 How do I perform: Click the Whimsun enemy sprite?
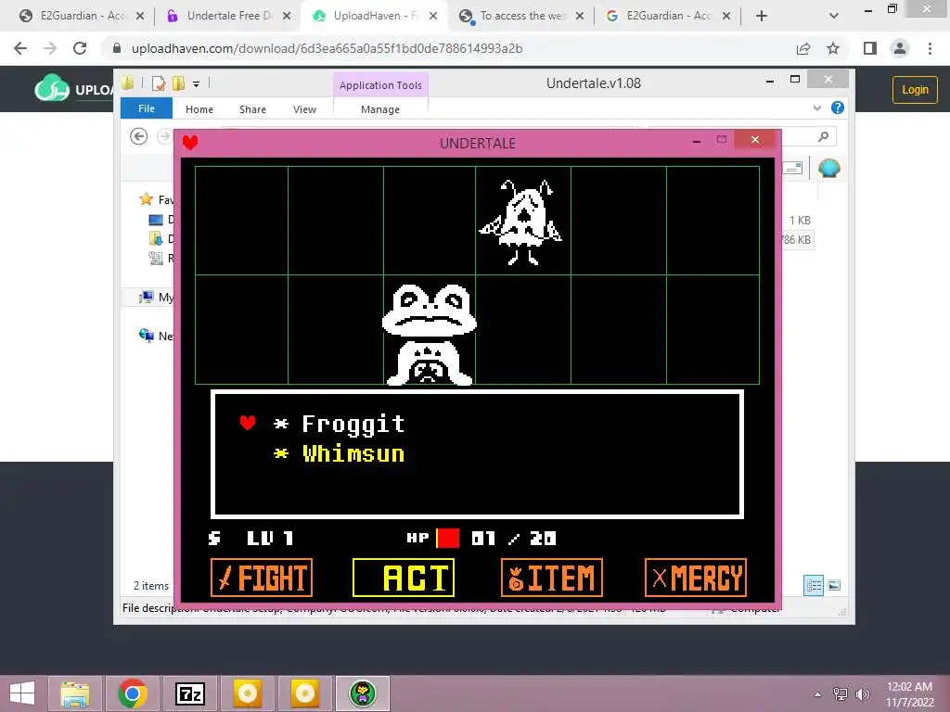click(521, 222)
